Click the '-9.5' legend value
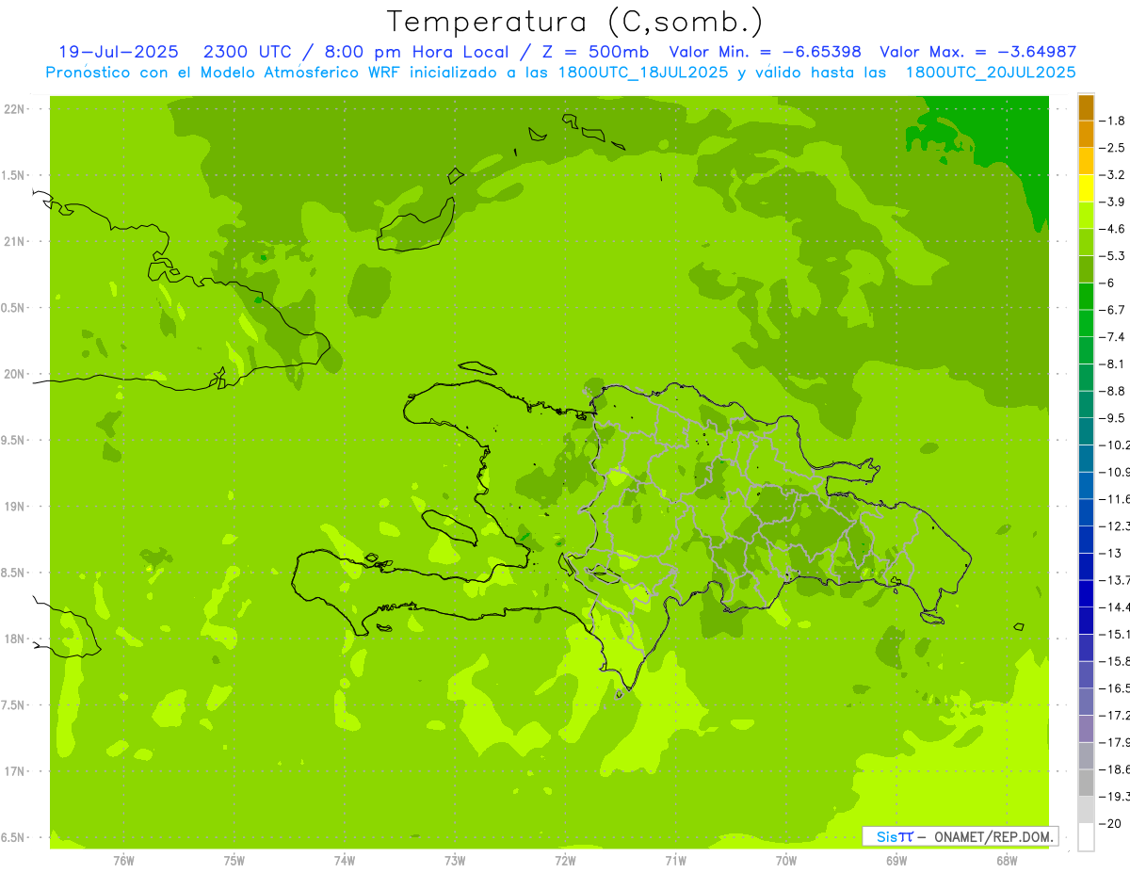The height and width of the screenshot is (873, 1130). click(1114, 418)
